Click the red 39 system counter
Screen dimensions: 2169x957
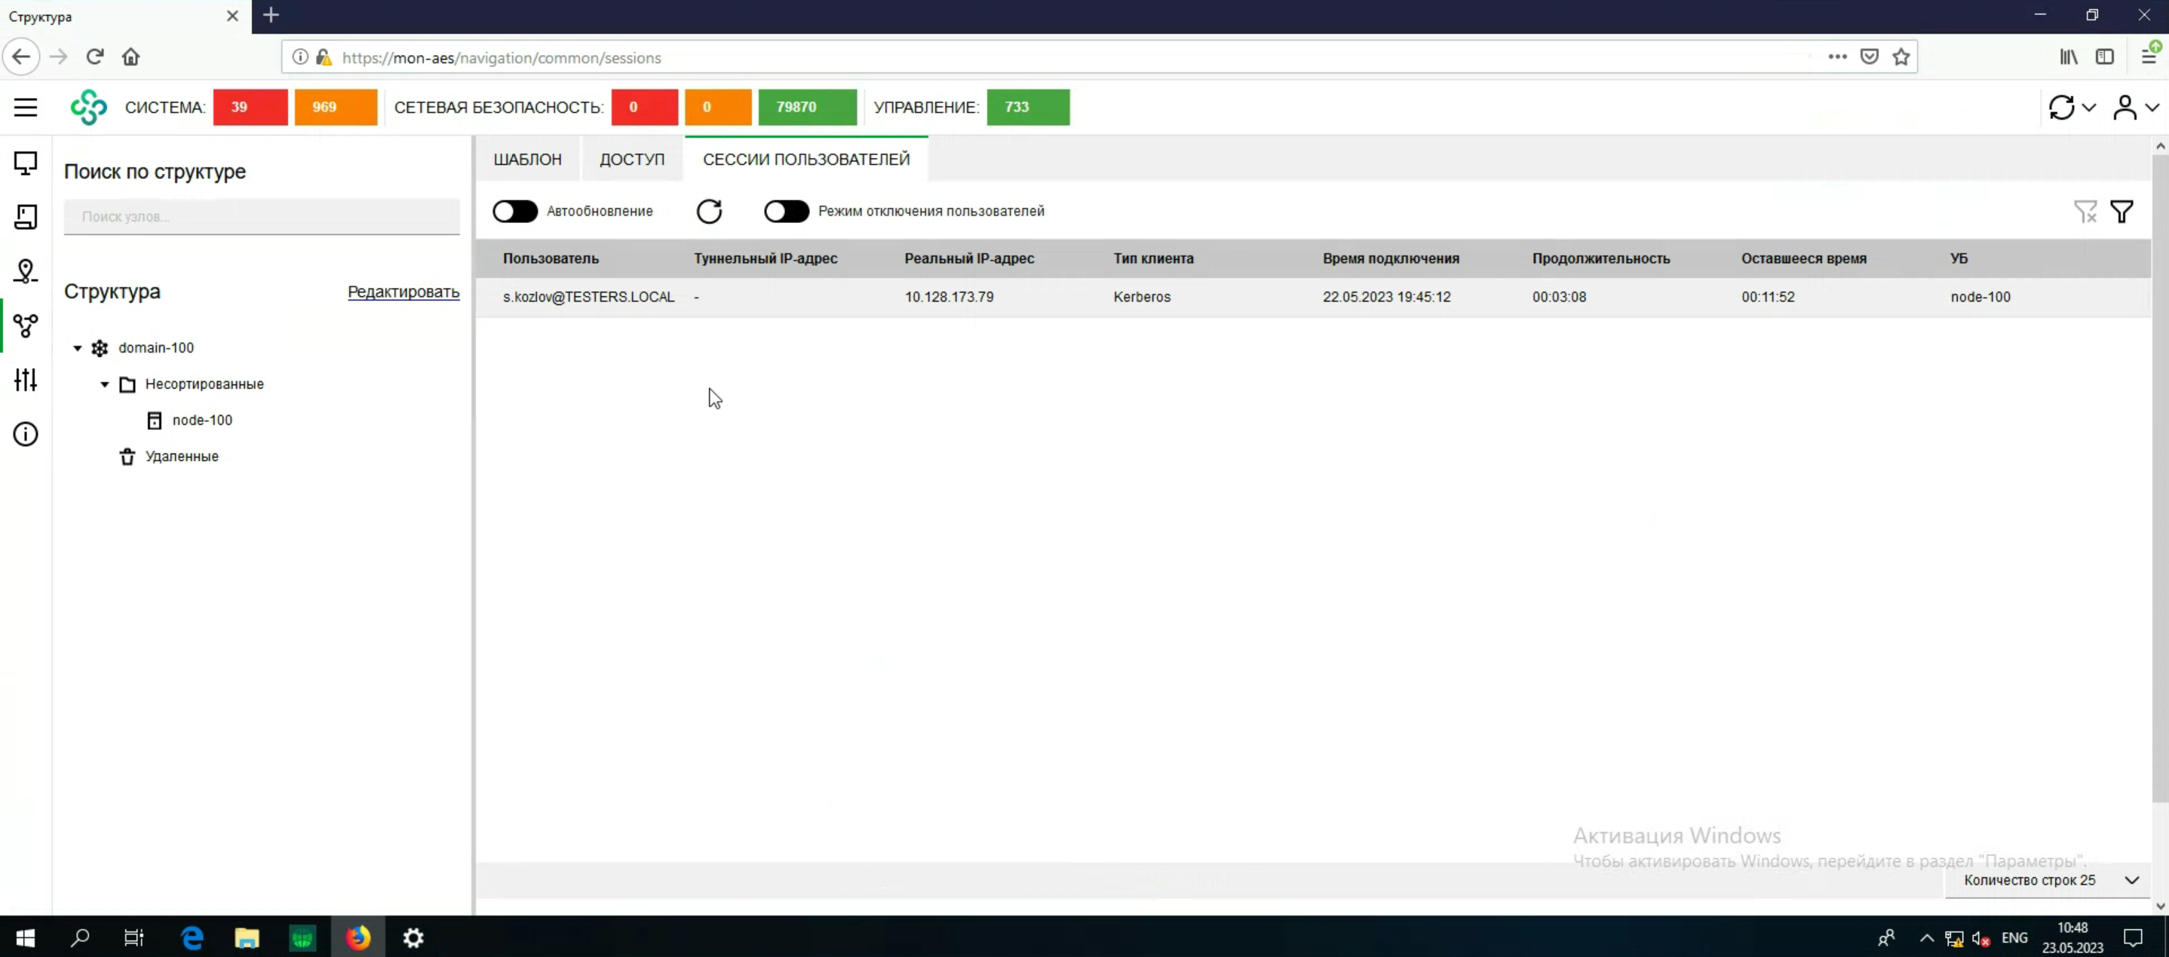(x=249, y=107)
